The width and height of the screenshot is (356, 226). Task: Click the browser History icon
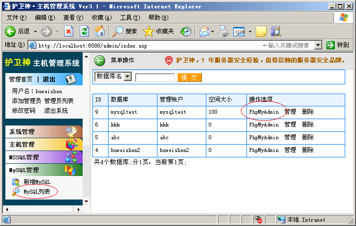click(x=186, y=31)
